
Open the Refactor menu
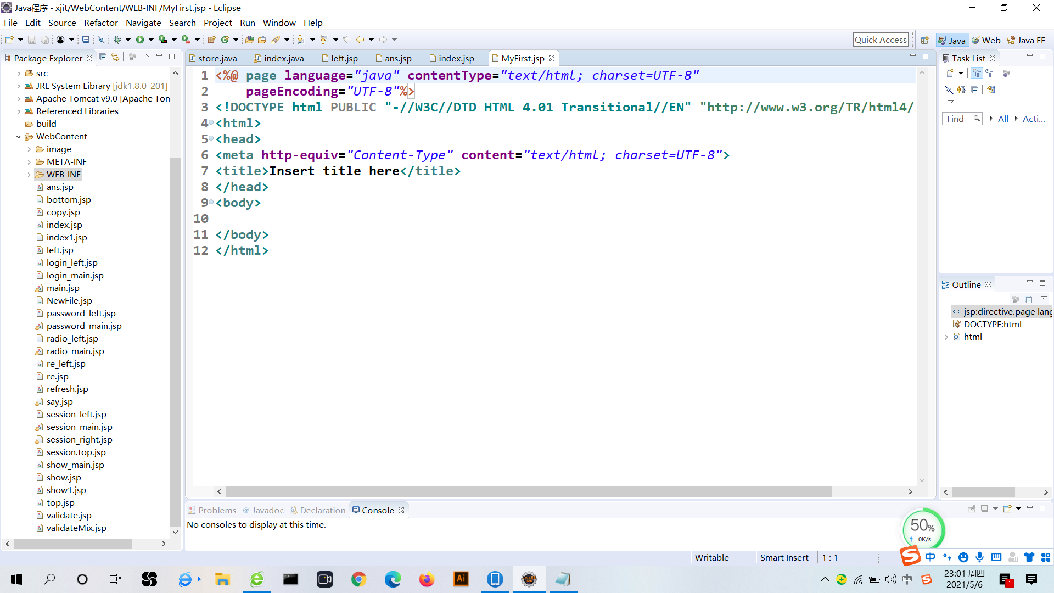click(x=100, y=23)
